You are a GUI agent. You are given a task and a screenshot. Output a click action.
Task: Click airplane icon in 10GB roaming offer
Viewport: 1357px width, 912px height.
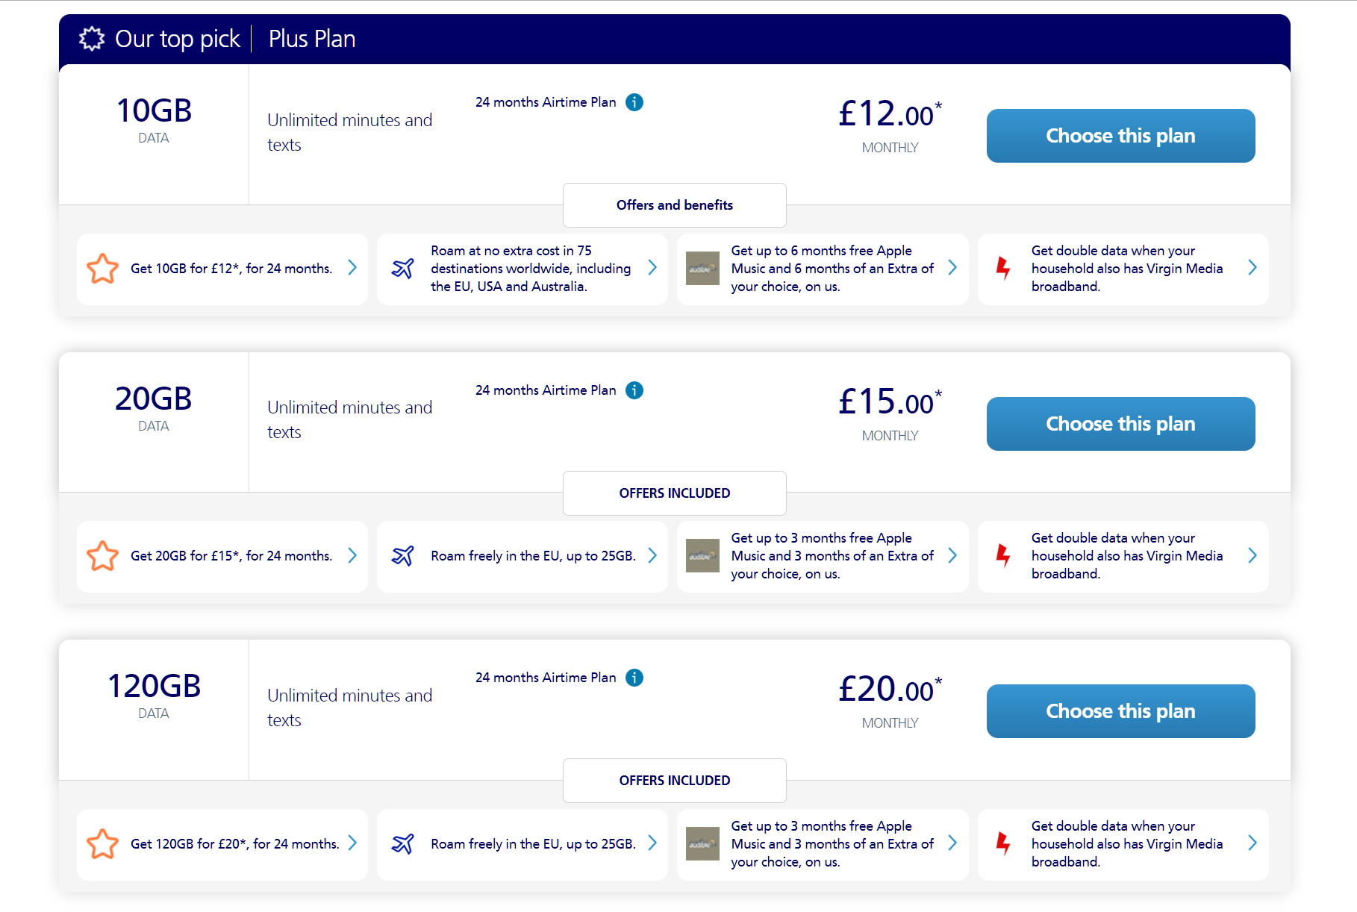tap(402, 269)
